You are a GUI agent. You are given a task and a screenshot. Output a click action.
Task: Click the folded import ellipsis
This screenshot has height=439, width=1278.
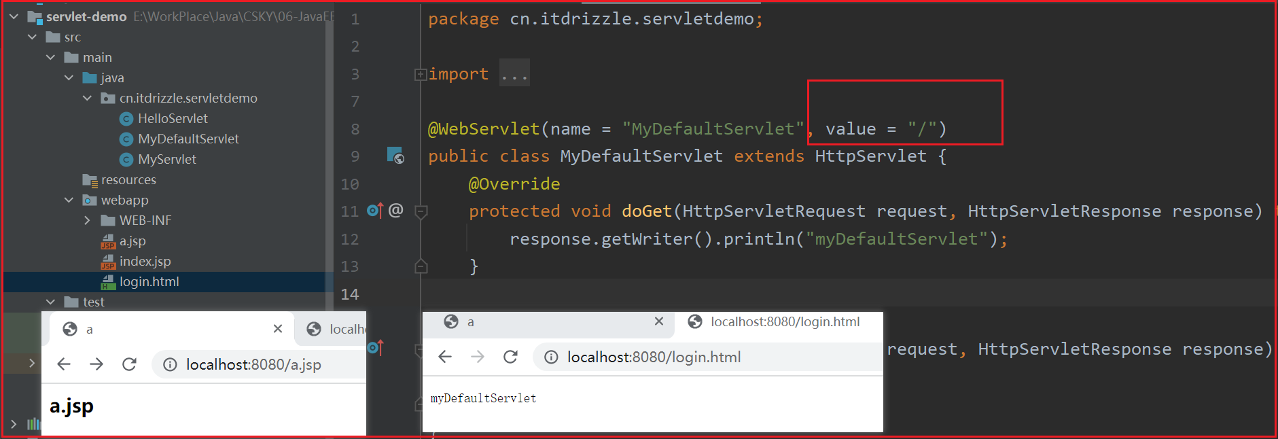click(514, 73)
